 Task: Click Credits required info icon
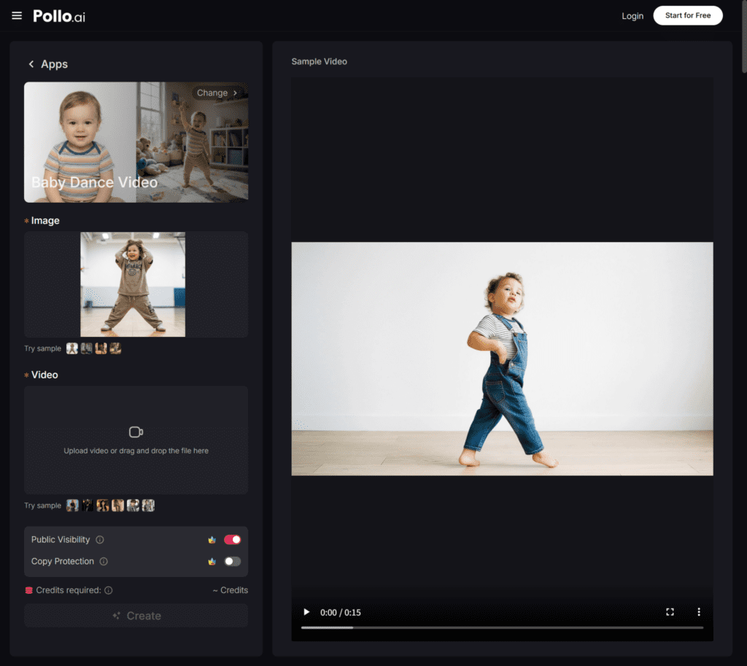pyautogui.click(x=109, y=590)
